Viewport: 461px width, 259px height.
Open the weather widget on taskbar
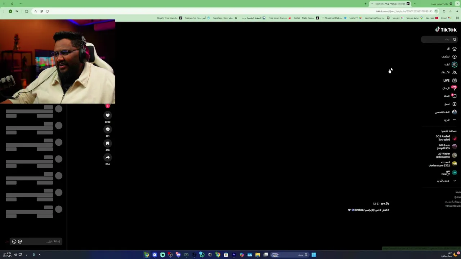451,255
